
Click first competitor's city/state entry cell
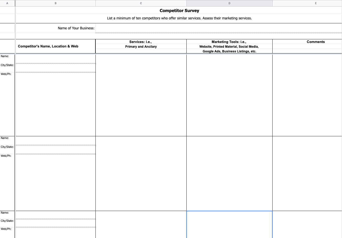pyautogui.click(x=55, y=68)
